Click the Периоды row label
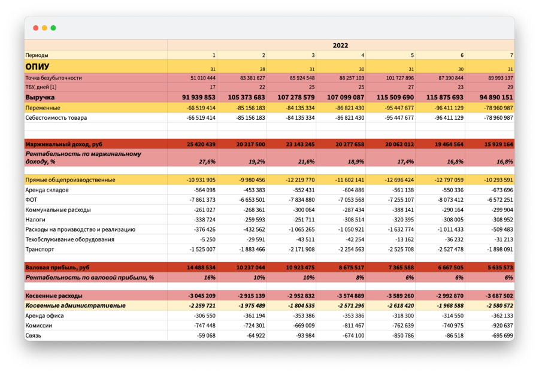Screen dimensions: 539x373 point(37,55)
